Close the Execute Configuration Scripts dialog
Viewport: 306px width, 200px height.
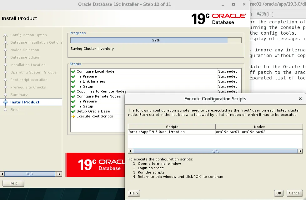300,99
